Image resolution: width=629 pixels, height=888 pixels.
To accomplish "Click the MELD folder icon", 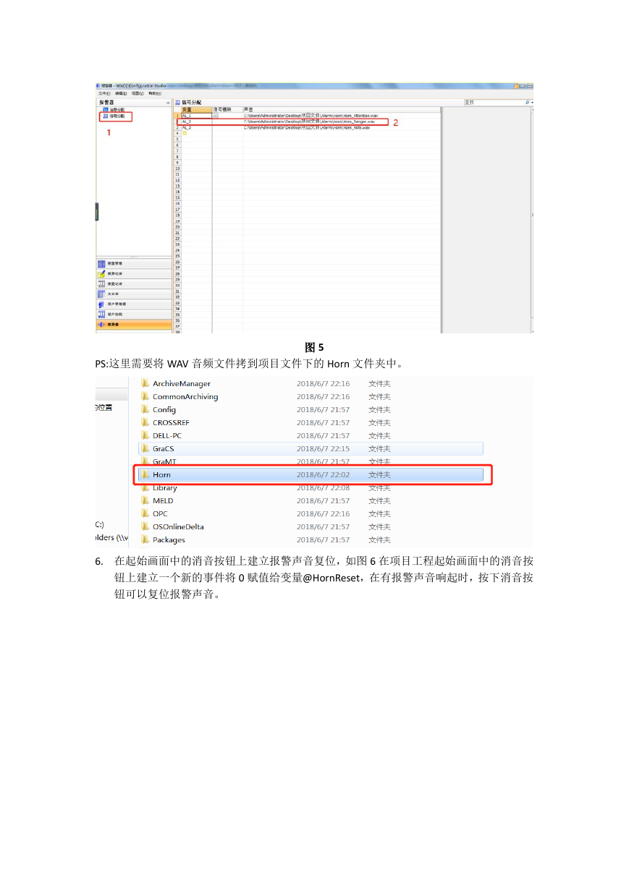I will coord(145,500).
